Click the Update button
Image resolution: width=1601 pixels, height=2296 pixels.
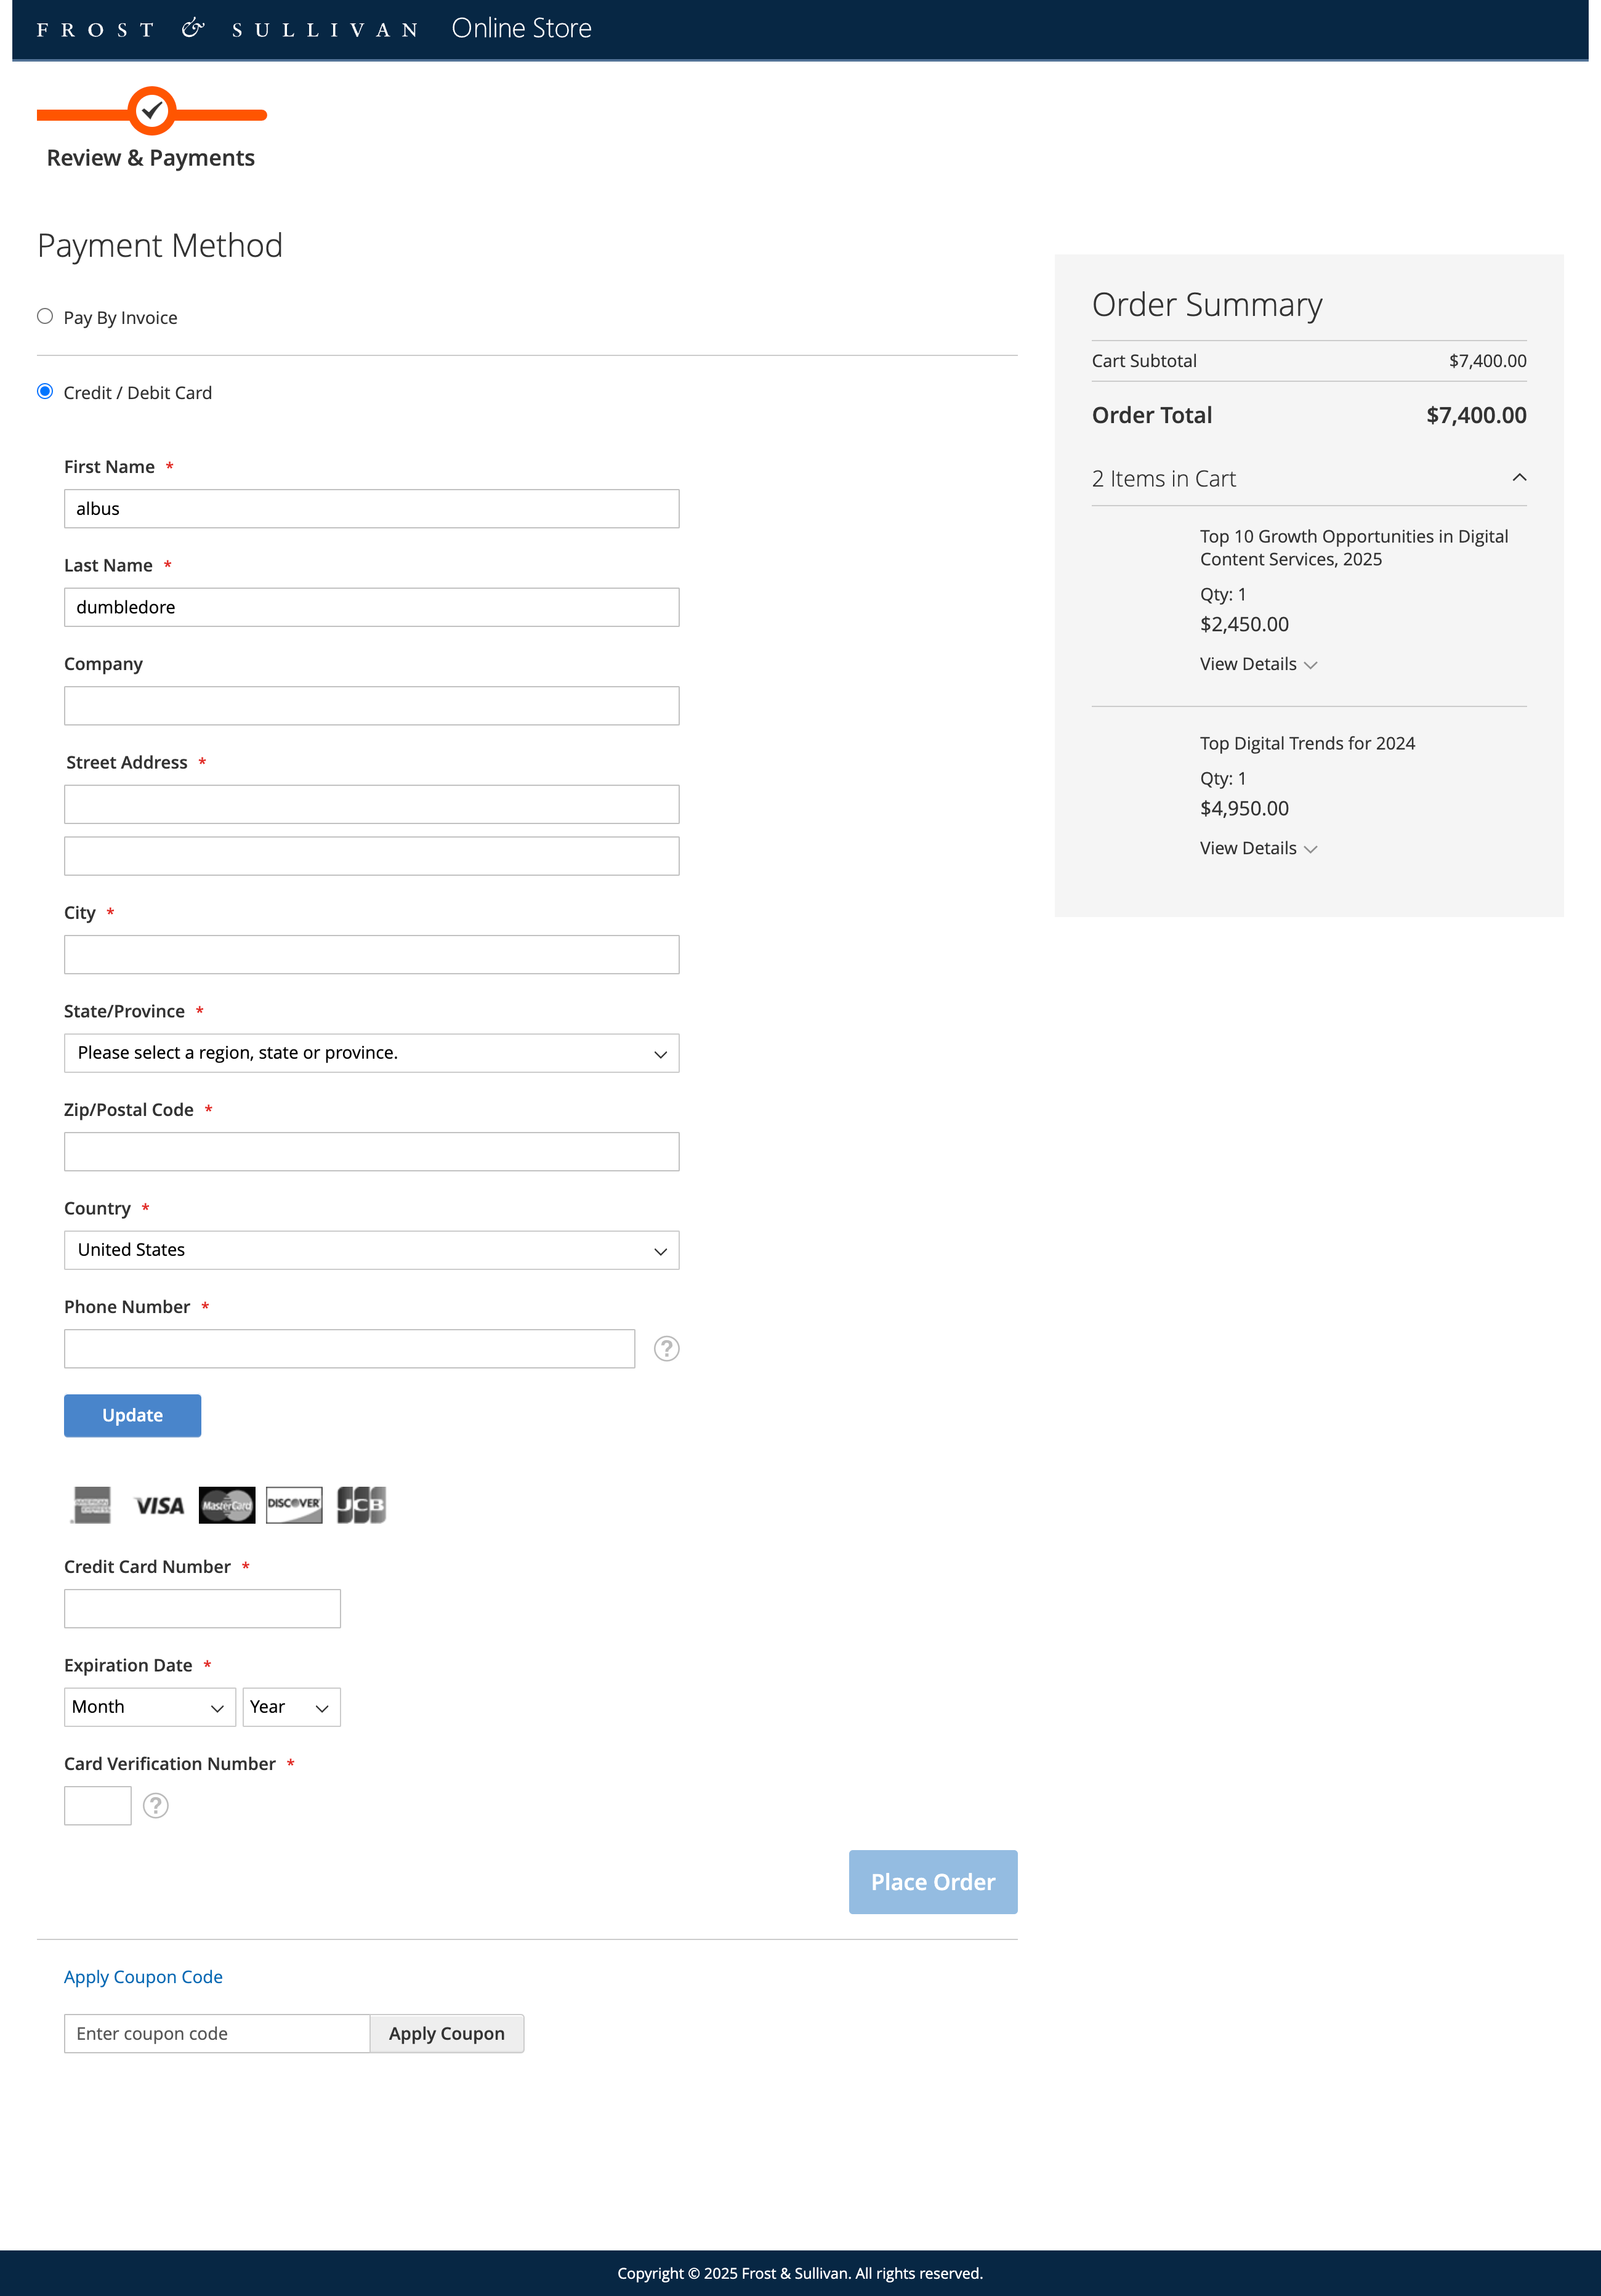[132, 1415]
